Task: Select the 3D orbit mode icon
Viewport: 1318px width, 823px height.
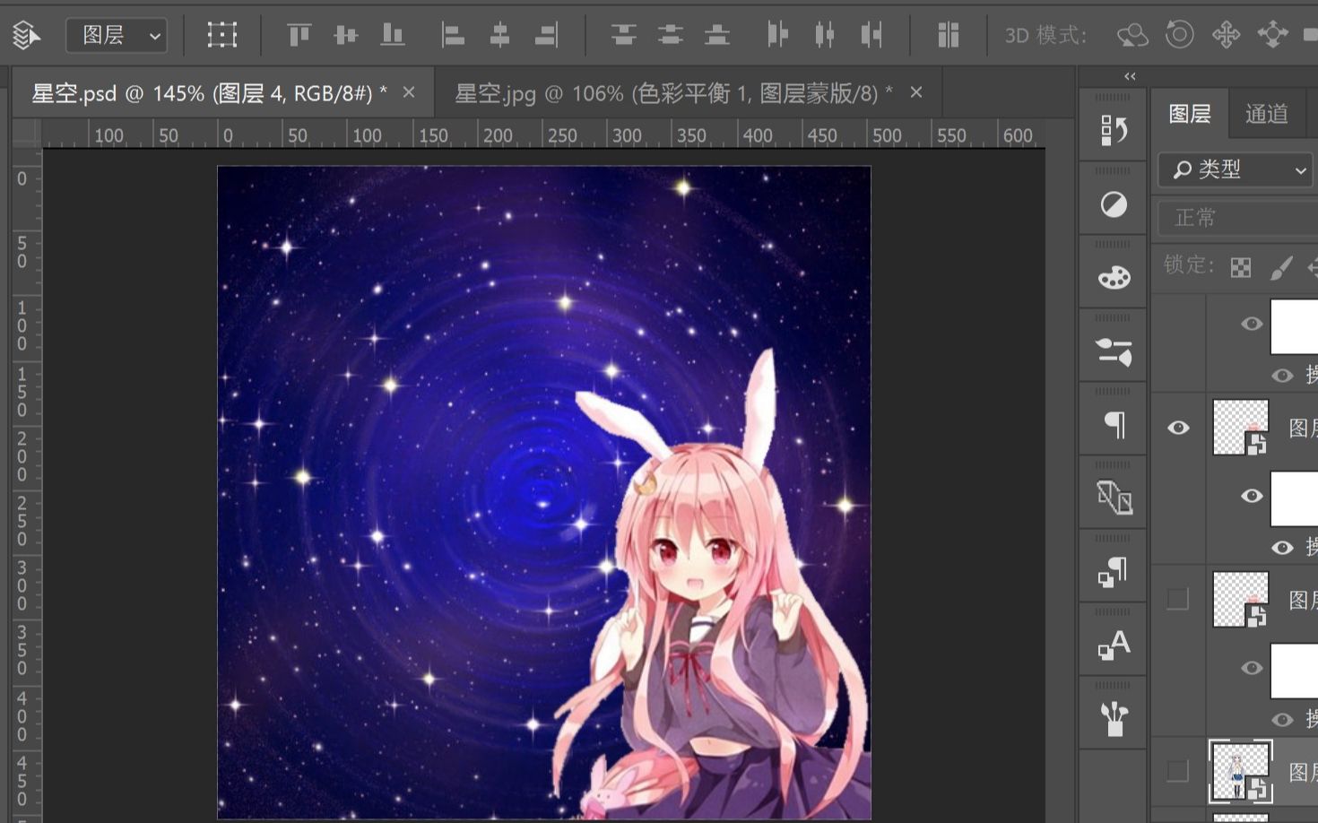Action: (x=1132, y=35)
